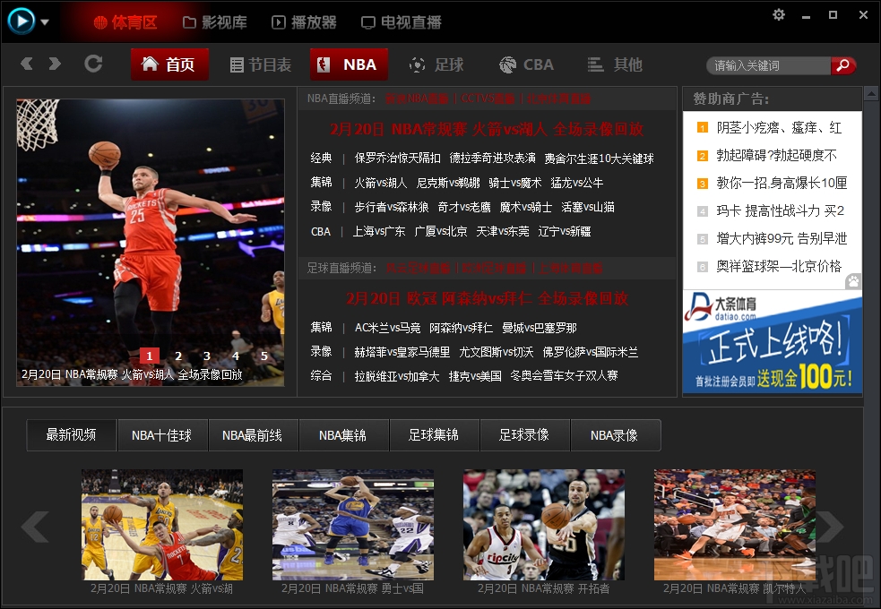Screen dimensions: 881x609
Task: Open 尼克斯vs鹈鹕 highlights link
Action: (448, 183)
